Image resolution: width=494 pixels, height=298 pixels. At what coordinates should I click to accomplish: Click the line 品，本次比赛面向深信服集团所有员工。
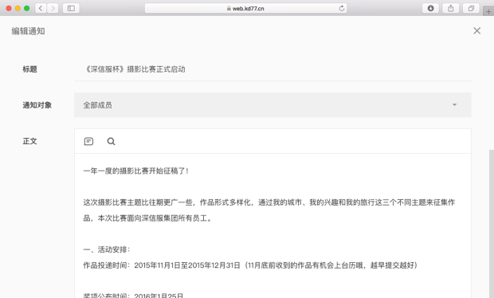pyautogui.click(x=147, y=218)
